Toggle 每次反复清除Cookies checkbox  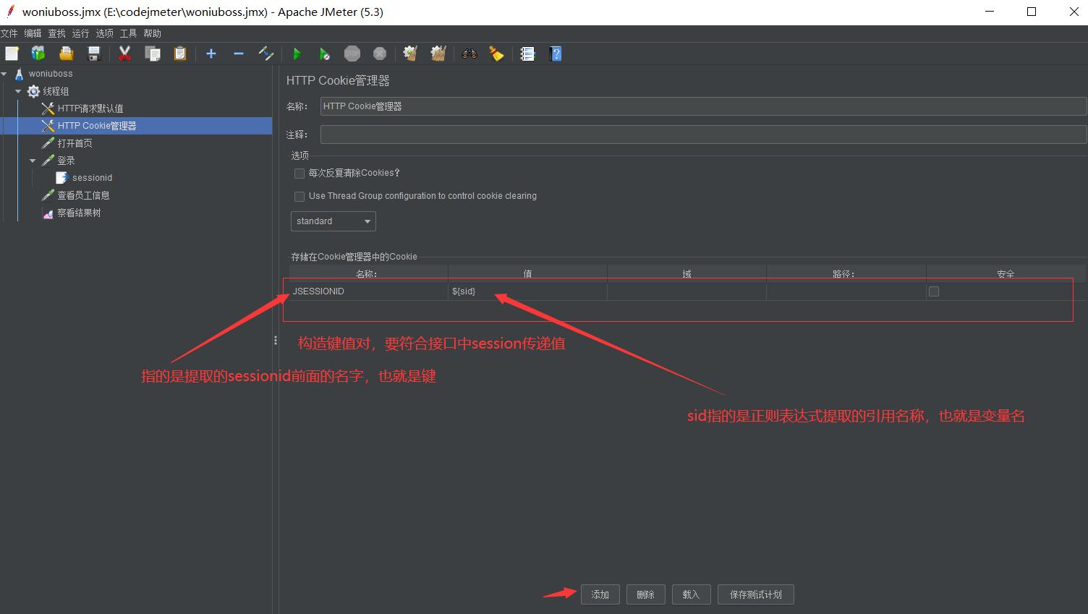tap(299, 174)
